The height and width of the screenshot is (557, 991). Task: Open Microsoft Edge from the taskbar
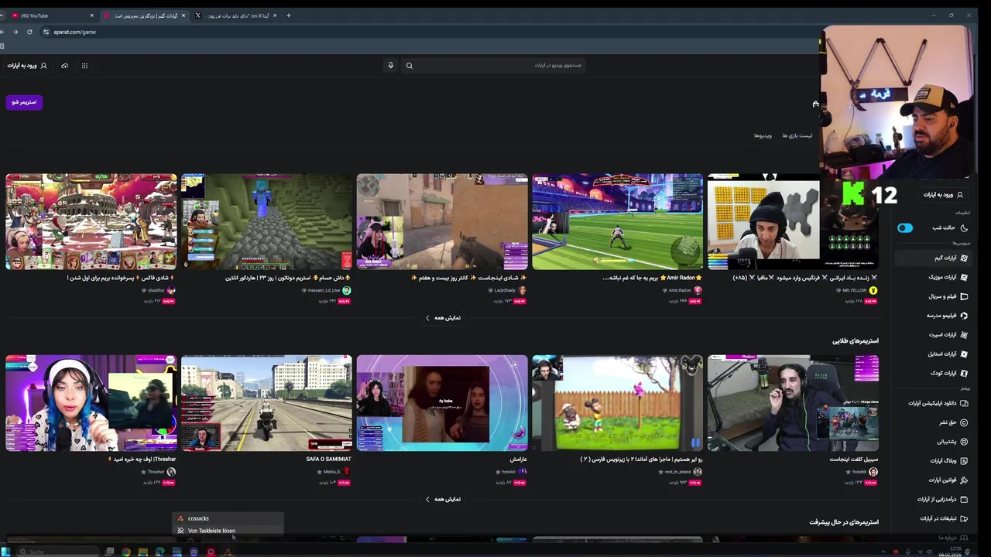[x=159, y=552]
